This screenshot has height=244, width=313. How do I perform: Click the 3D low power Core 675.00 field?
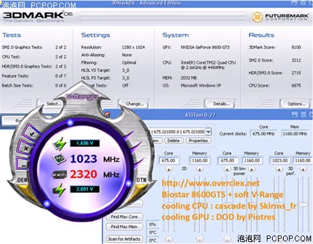pyautogui.click(x=228, y=161)
